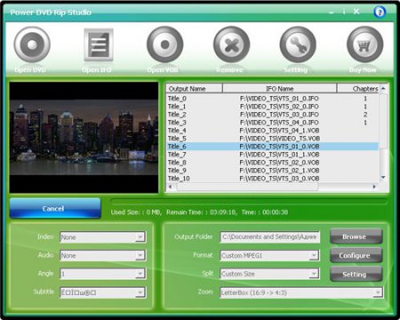Click the conversion progress bar

pyautogui.click(x=249, y=202)
